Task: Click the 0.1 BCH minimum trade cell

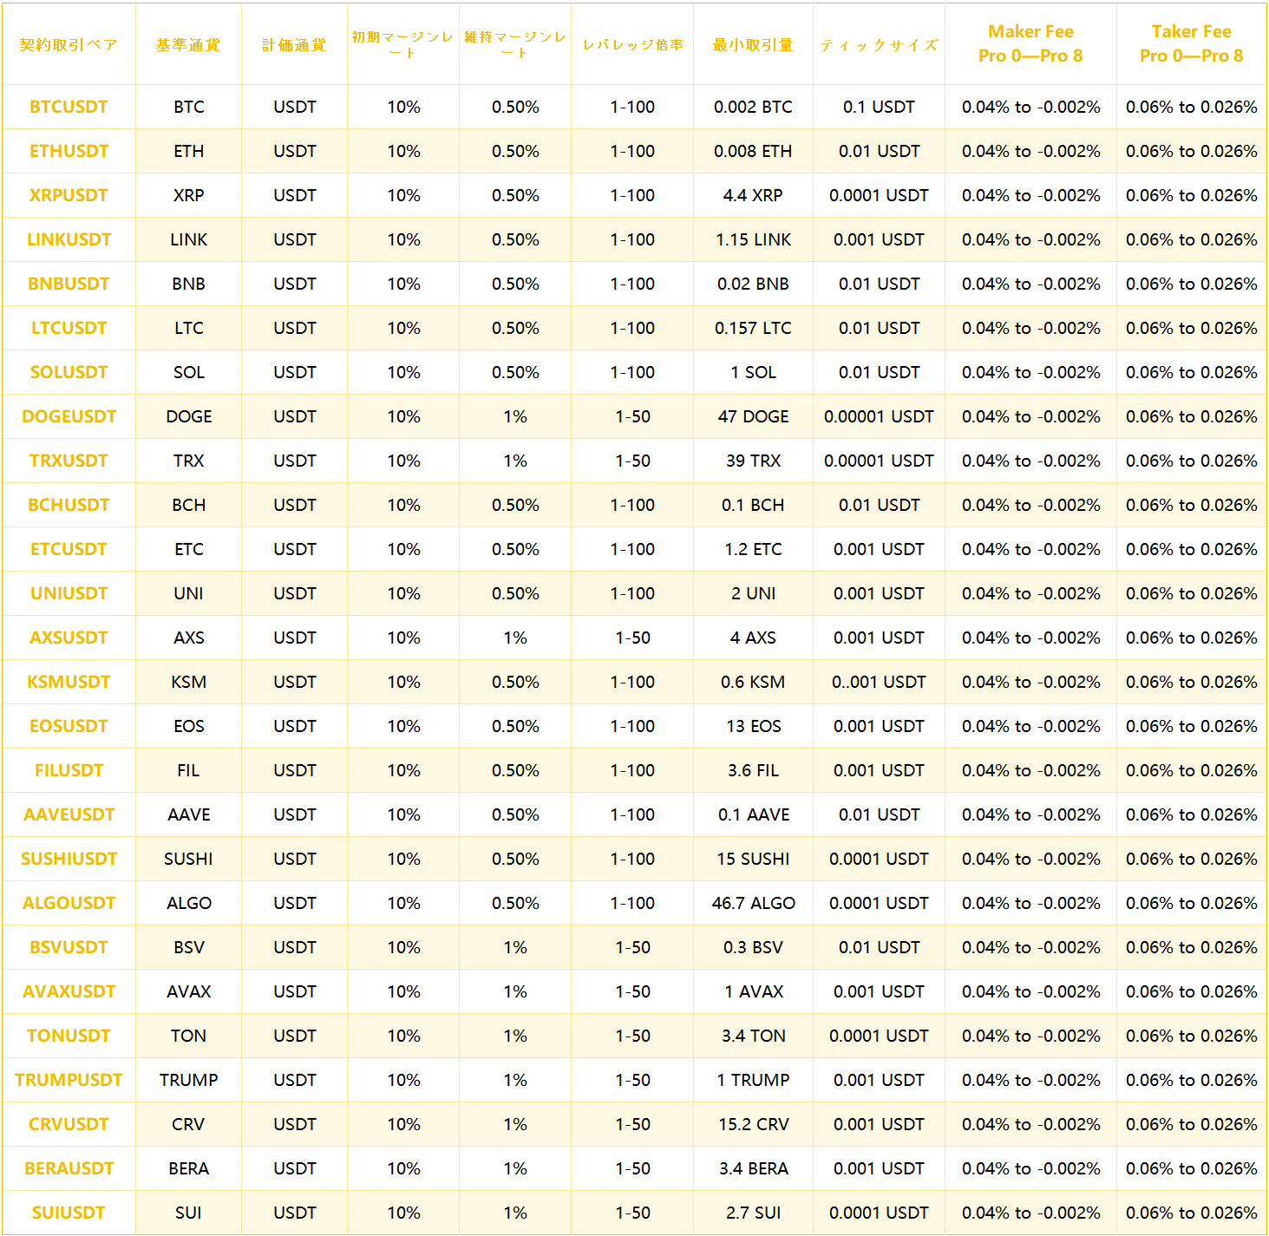Action: tap(753, 505)
